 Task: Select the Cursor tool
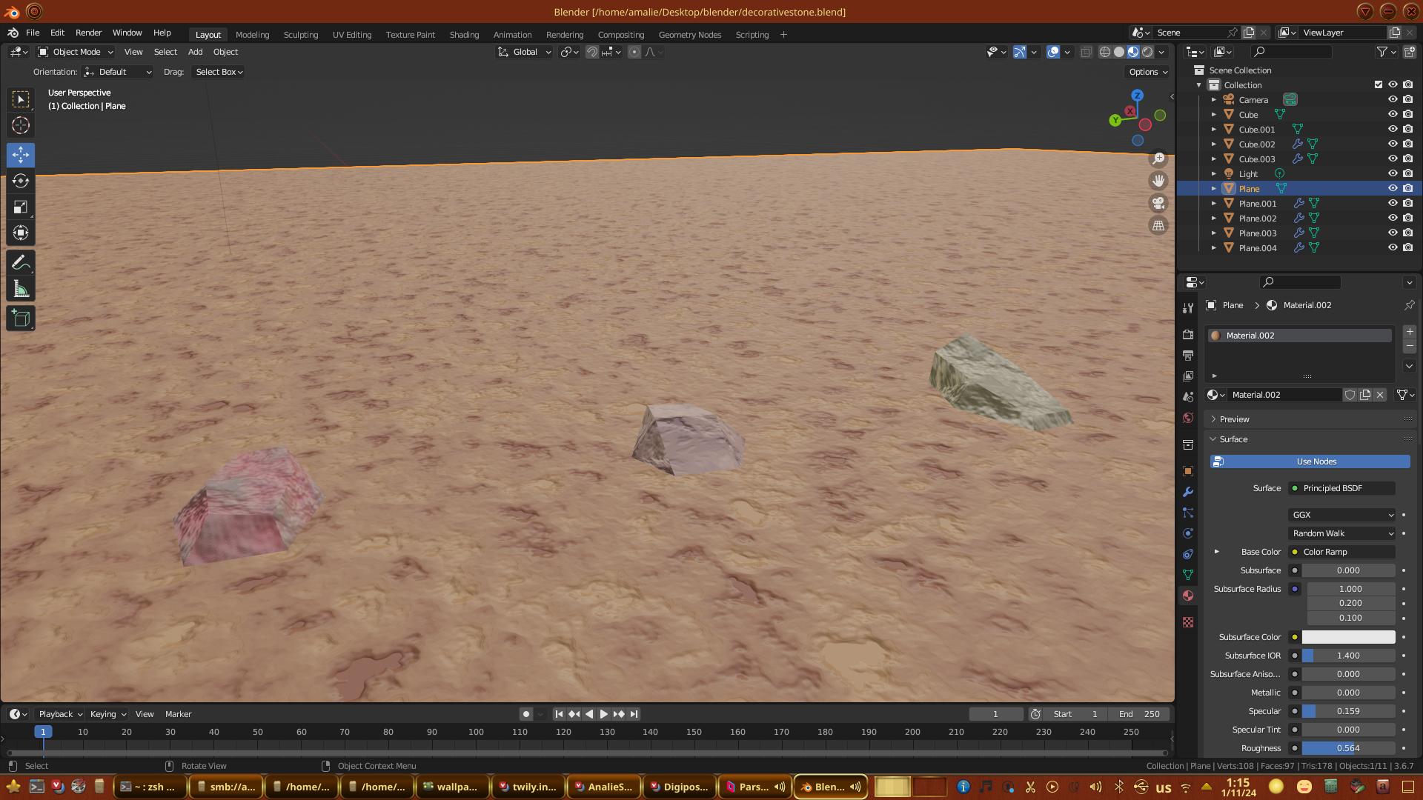[21, 125]
